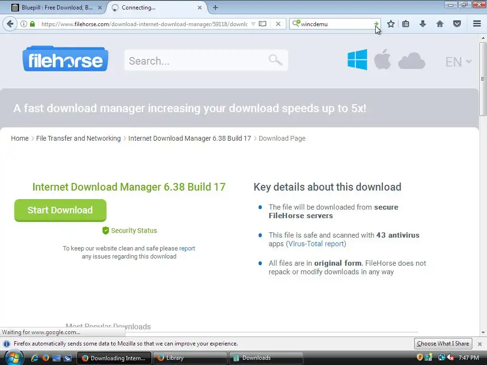Open the Virus-Total report link
This screenshot has width=487, height=365.
316,244
